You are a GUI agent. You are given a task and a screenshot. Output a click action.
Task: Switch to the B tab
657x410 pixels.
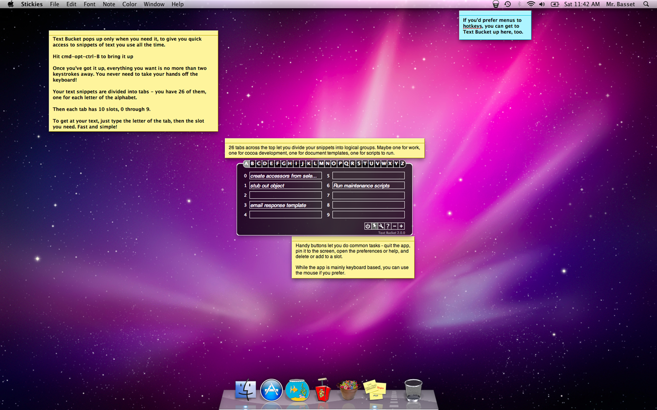coord(253,164)
